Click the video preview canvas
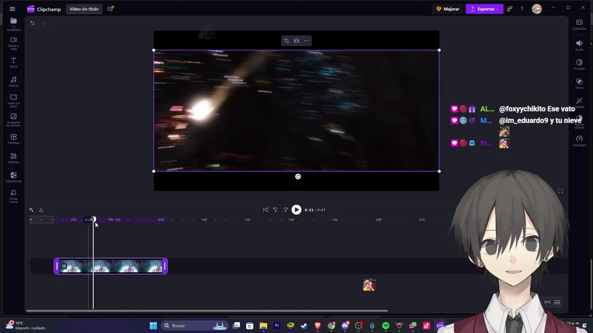Viewport: 593px width, 333px height. pos(296,111)
